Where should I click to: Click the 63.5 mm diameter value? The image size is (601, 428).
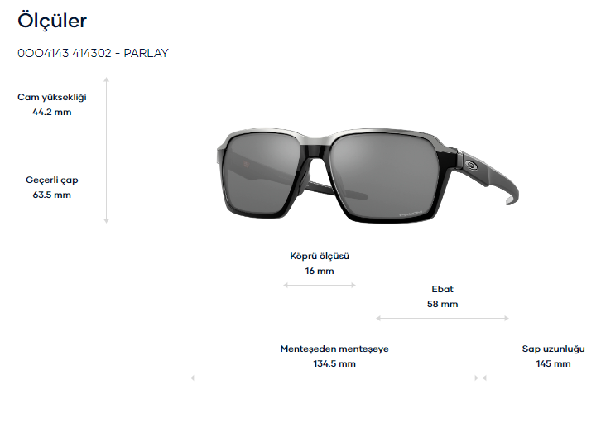[x=52, y=195]
